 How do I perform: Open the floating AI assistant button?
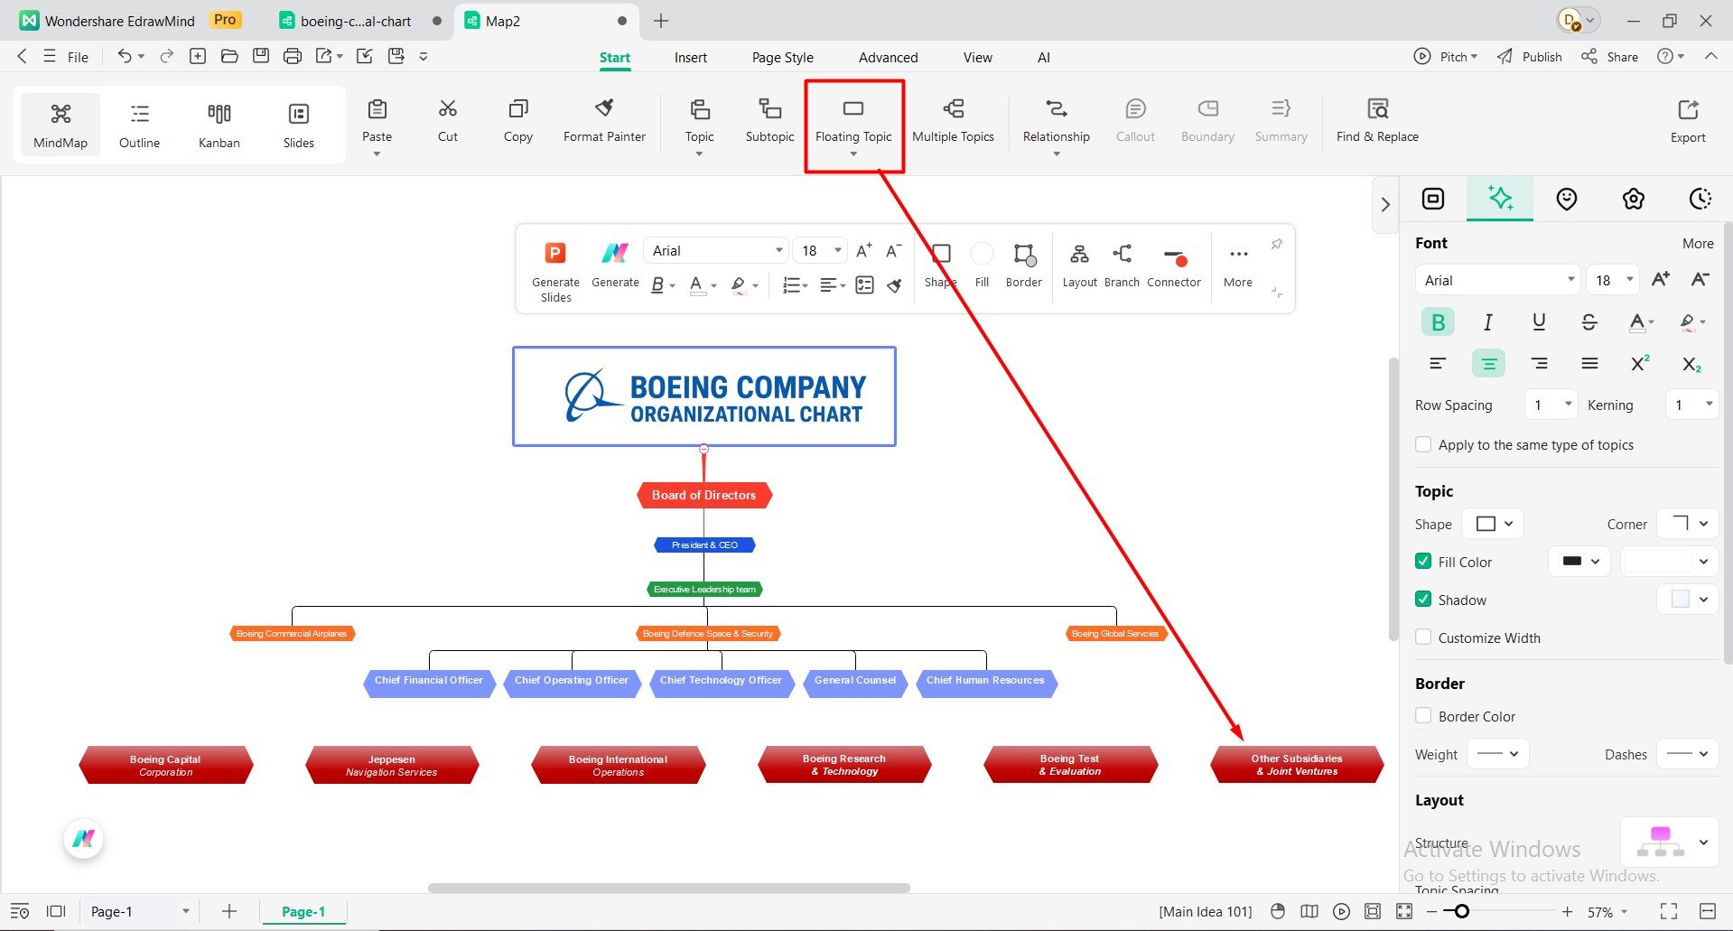84,839
